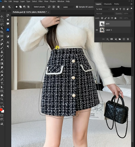
Task: Add layer style via fx icon
Action: [108, 39]
